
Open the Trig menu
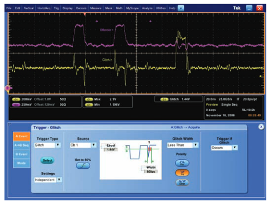coord(56,8)
